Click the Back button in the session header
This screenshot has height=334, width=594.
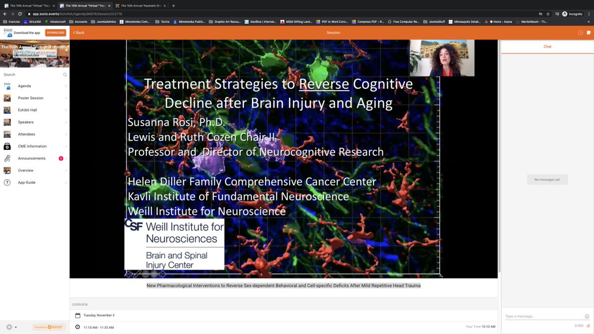78,32
